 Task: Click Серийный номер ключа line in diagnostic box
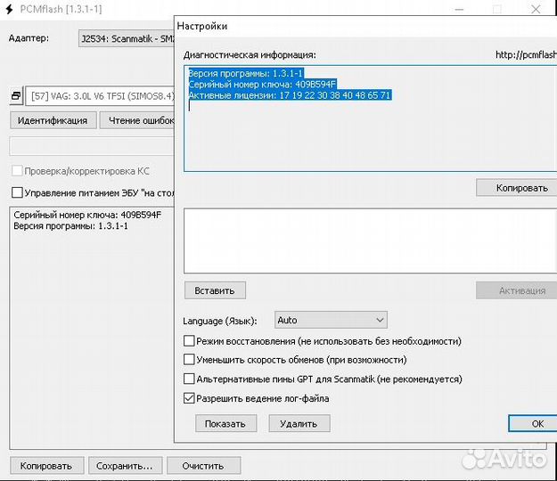(x=262, y=84)
